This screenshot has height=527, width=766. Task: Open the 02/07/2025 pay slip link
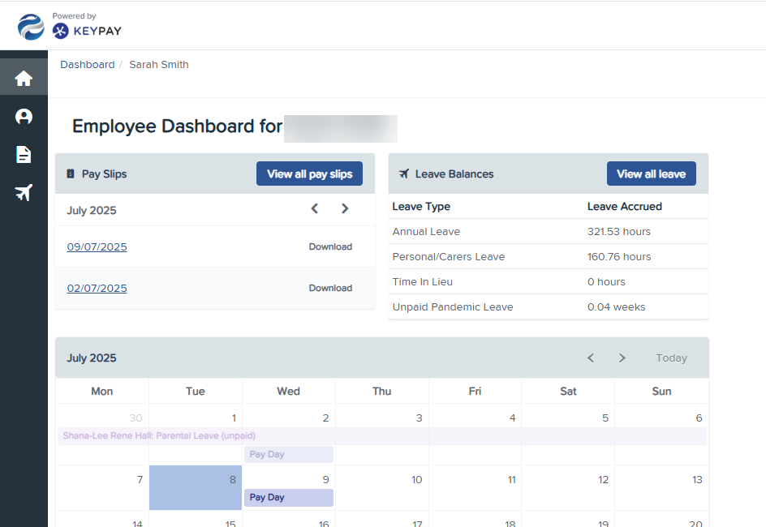point(97,289)
